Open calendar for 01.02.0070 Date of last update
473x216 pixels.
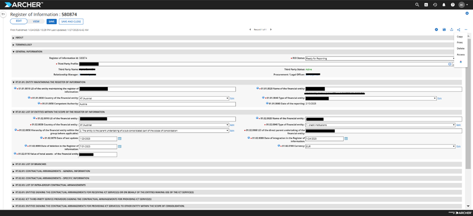(x=120, y=139)
